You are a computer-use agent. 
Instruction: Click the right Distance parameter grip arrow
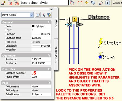[79, 24]
